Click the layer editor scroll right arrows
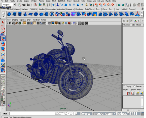The height and width of the screenshot is (118, 146). (139, 110)
